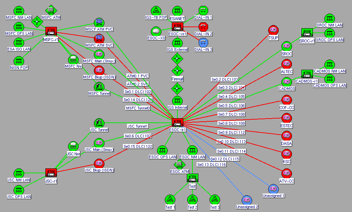Select the blue Unassigned 2 icon
Screen dimensions: 352x212
247,200
